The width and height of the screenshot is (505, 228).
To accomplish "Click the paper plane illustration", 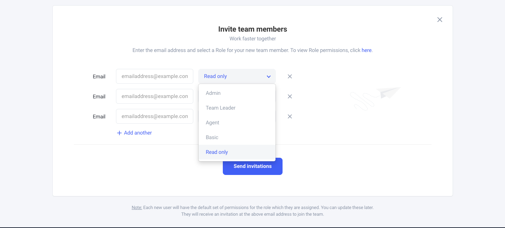I will [388, 92].
